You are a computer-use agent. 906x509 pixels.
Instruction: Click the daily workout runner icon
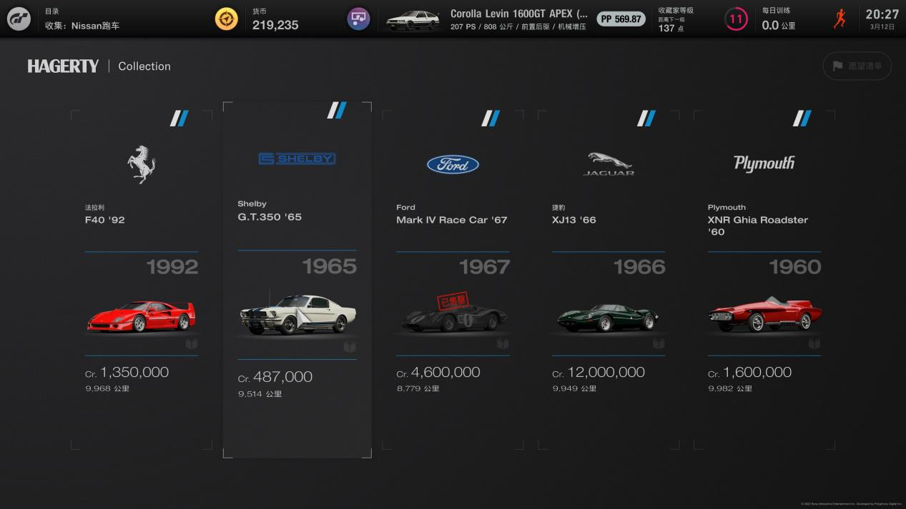839,19
